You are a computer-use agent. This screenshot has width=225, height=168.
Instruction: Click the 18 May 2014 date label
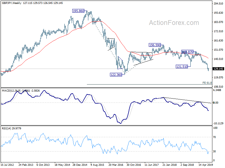62,165
